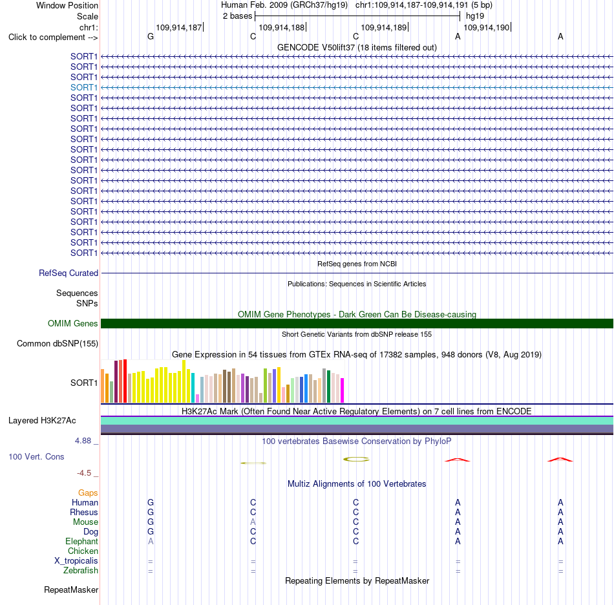Click the 100 Vert. Cons track label
This screenshot has height=605, width=614.
click(36, 456)
